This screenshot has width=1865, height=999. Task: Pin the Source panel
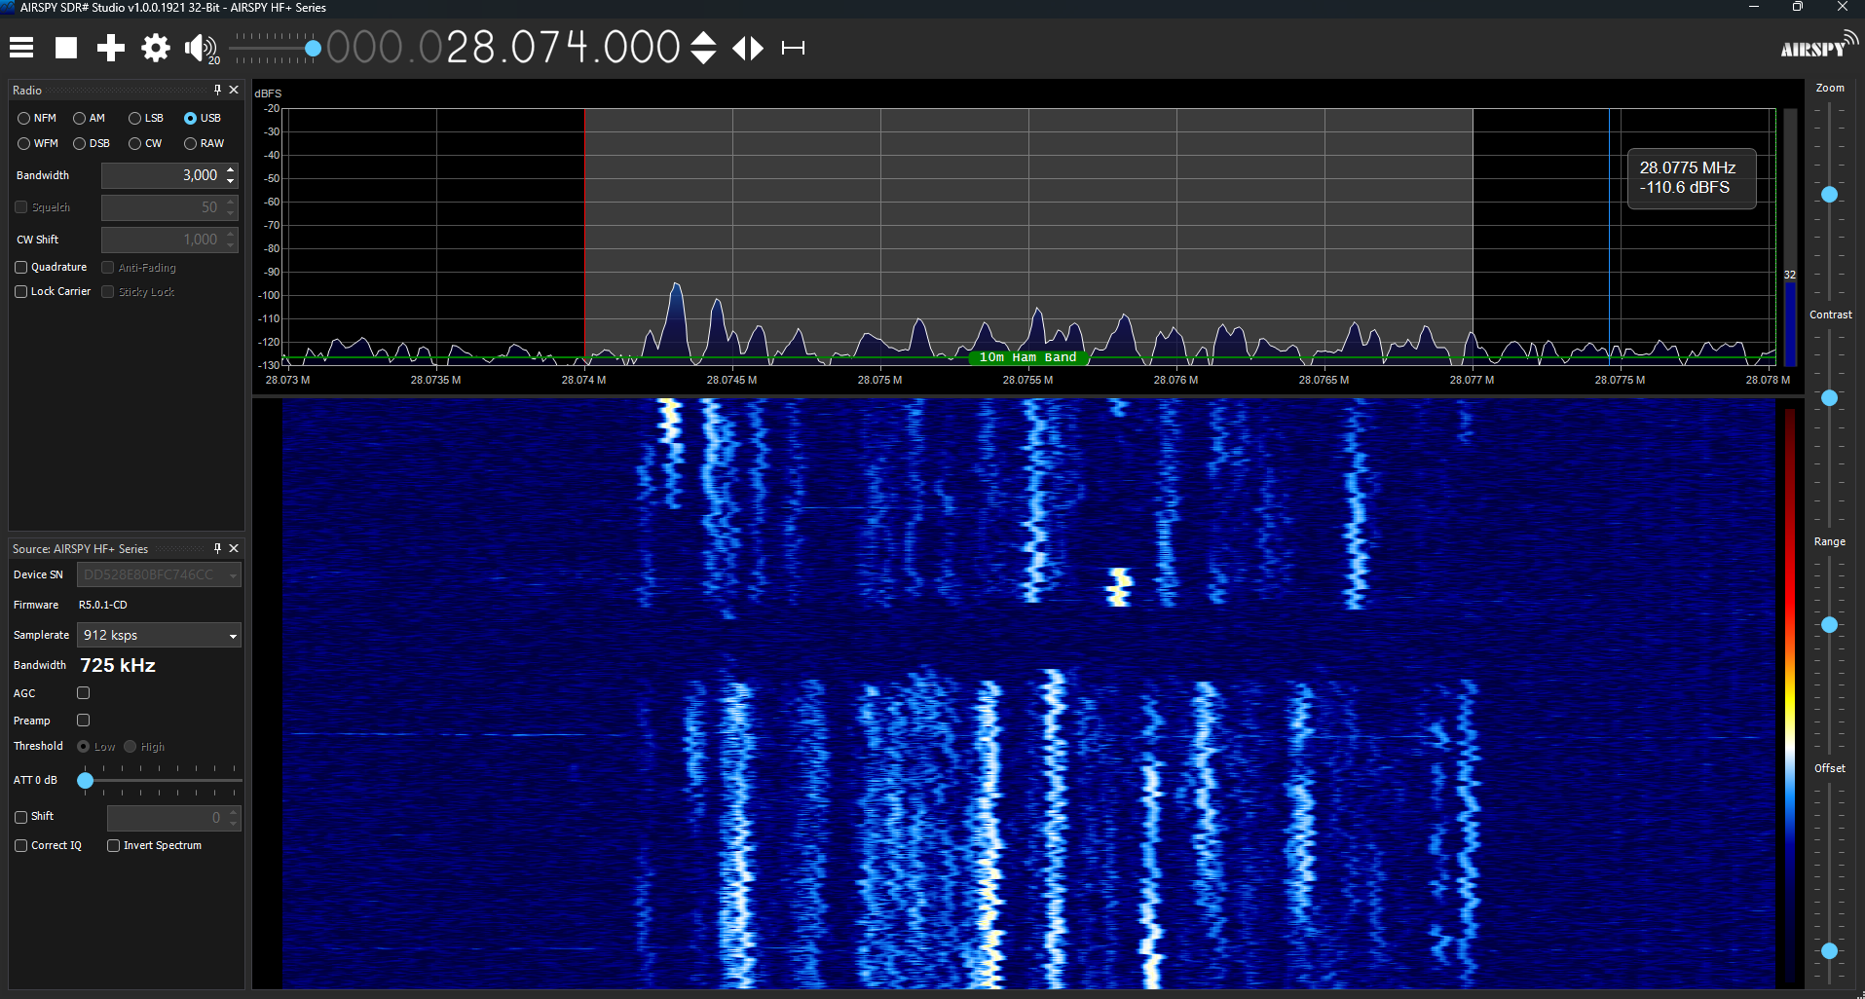217,548
